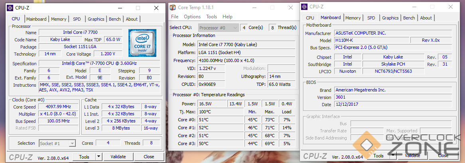465x163 pixels.
Task: Click Validate button in left CPU-Z window
Action: pyautogui.click(x=118, y=157)
